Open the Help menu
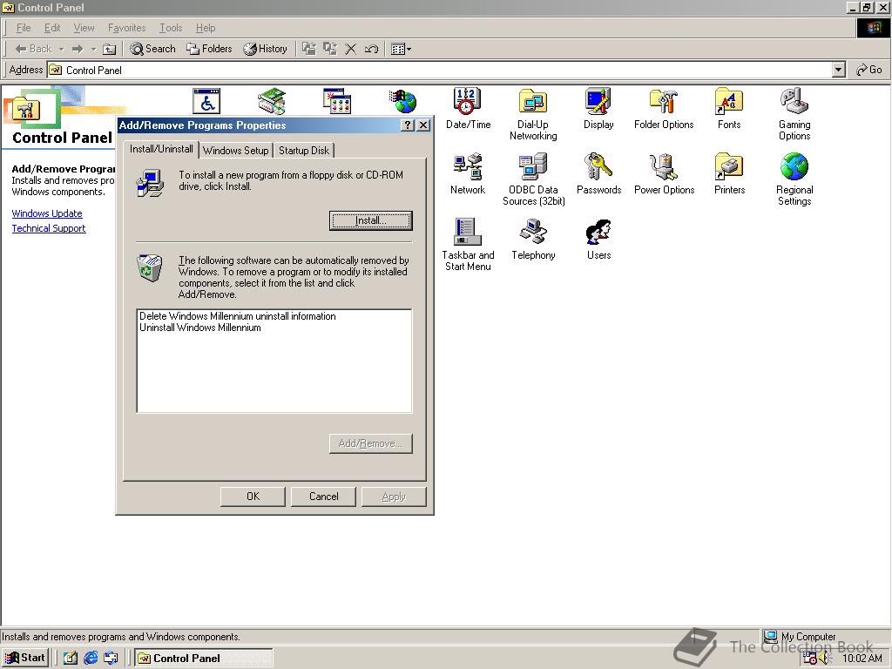 (206, 28)
